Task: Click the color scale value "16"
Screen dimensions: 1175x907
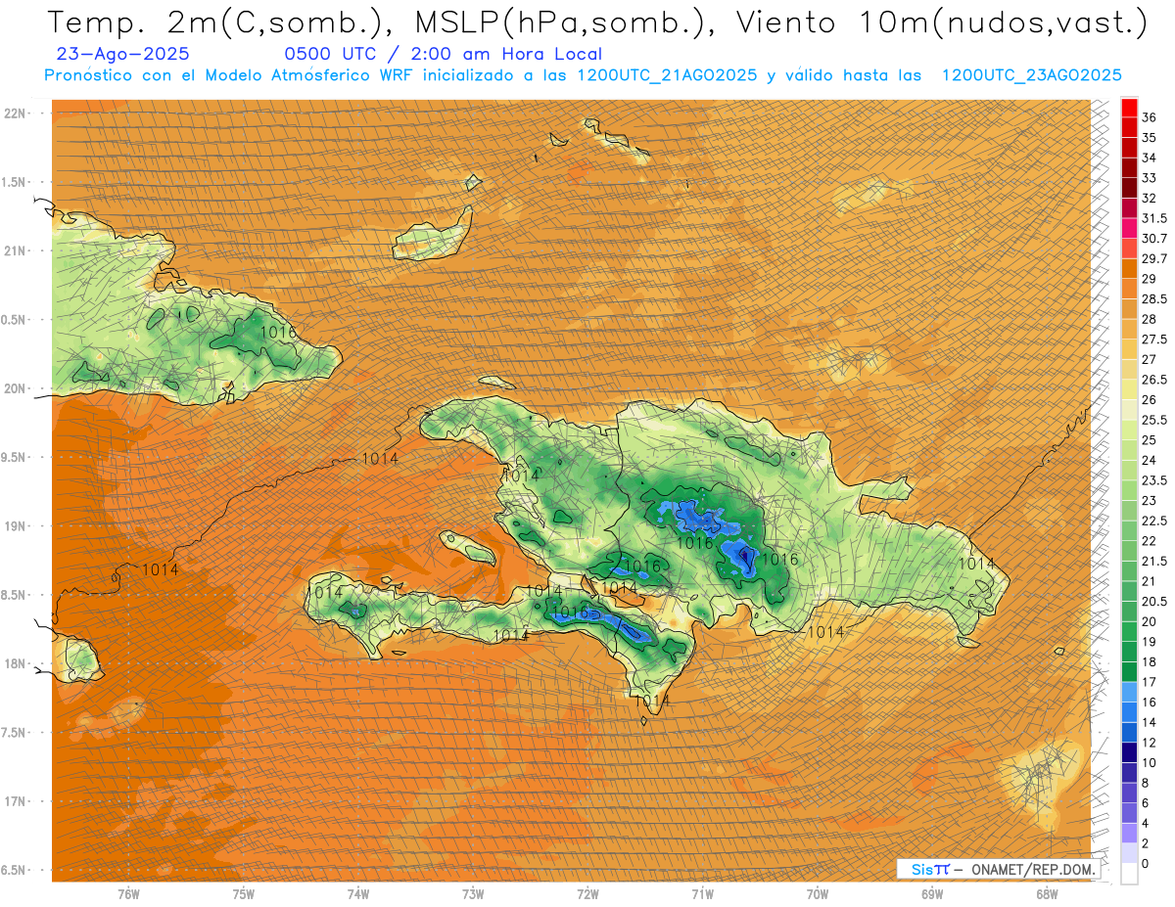Action: coord(1149,703)
